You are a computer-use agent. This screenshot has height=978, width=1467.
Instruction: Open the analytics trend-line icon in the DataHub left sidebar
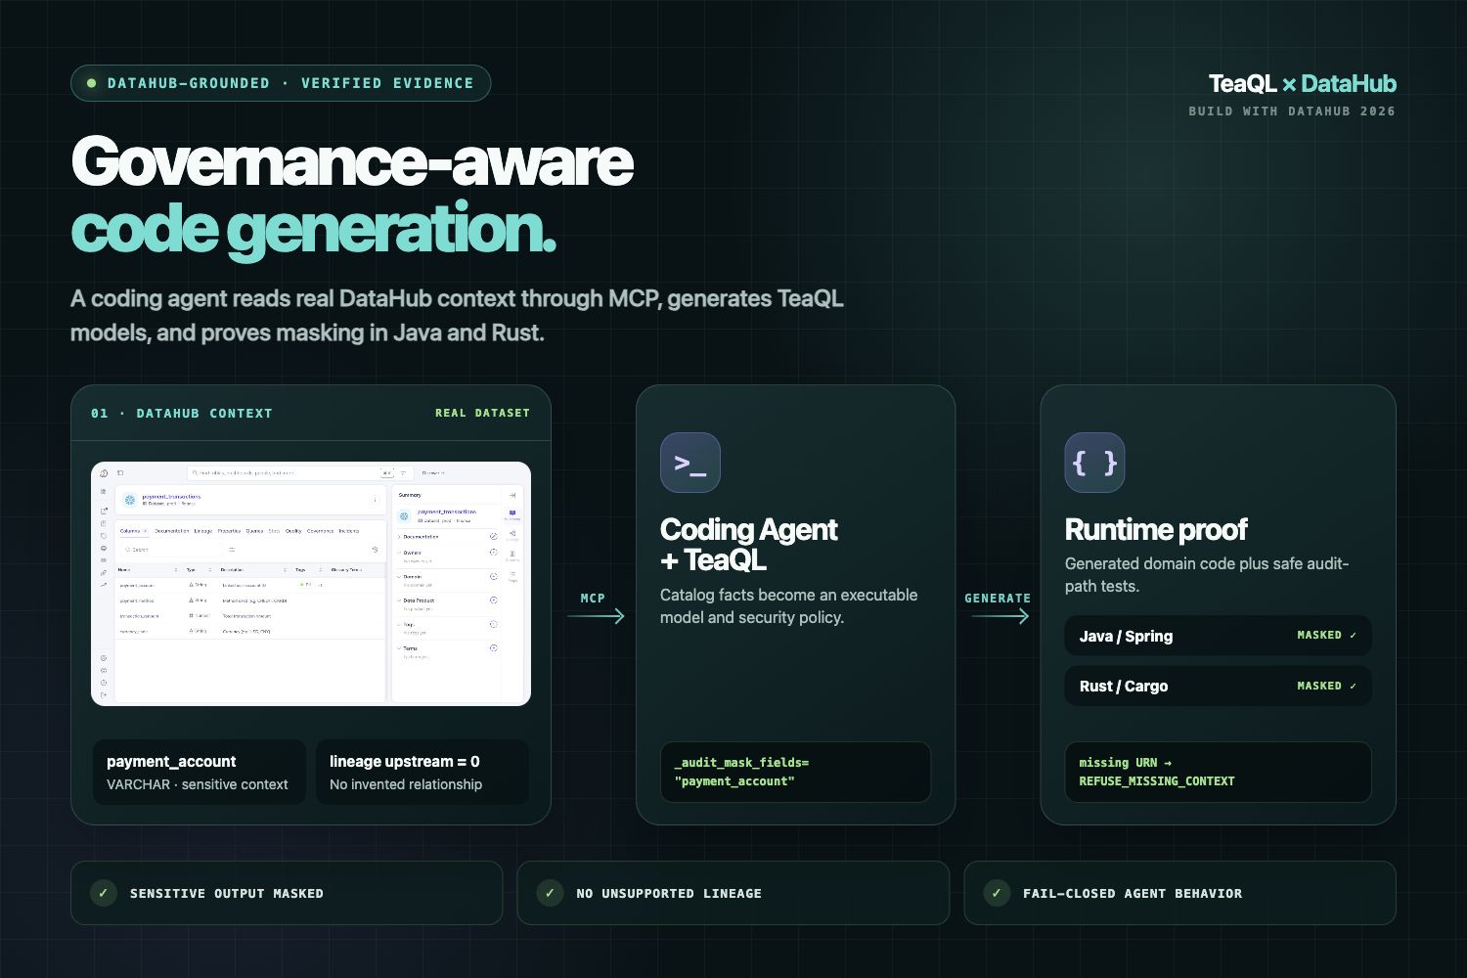point(104,585)
